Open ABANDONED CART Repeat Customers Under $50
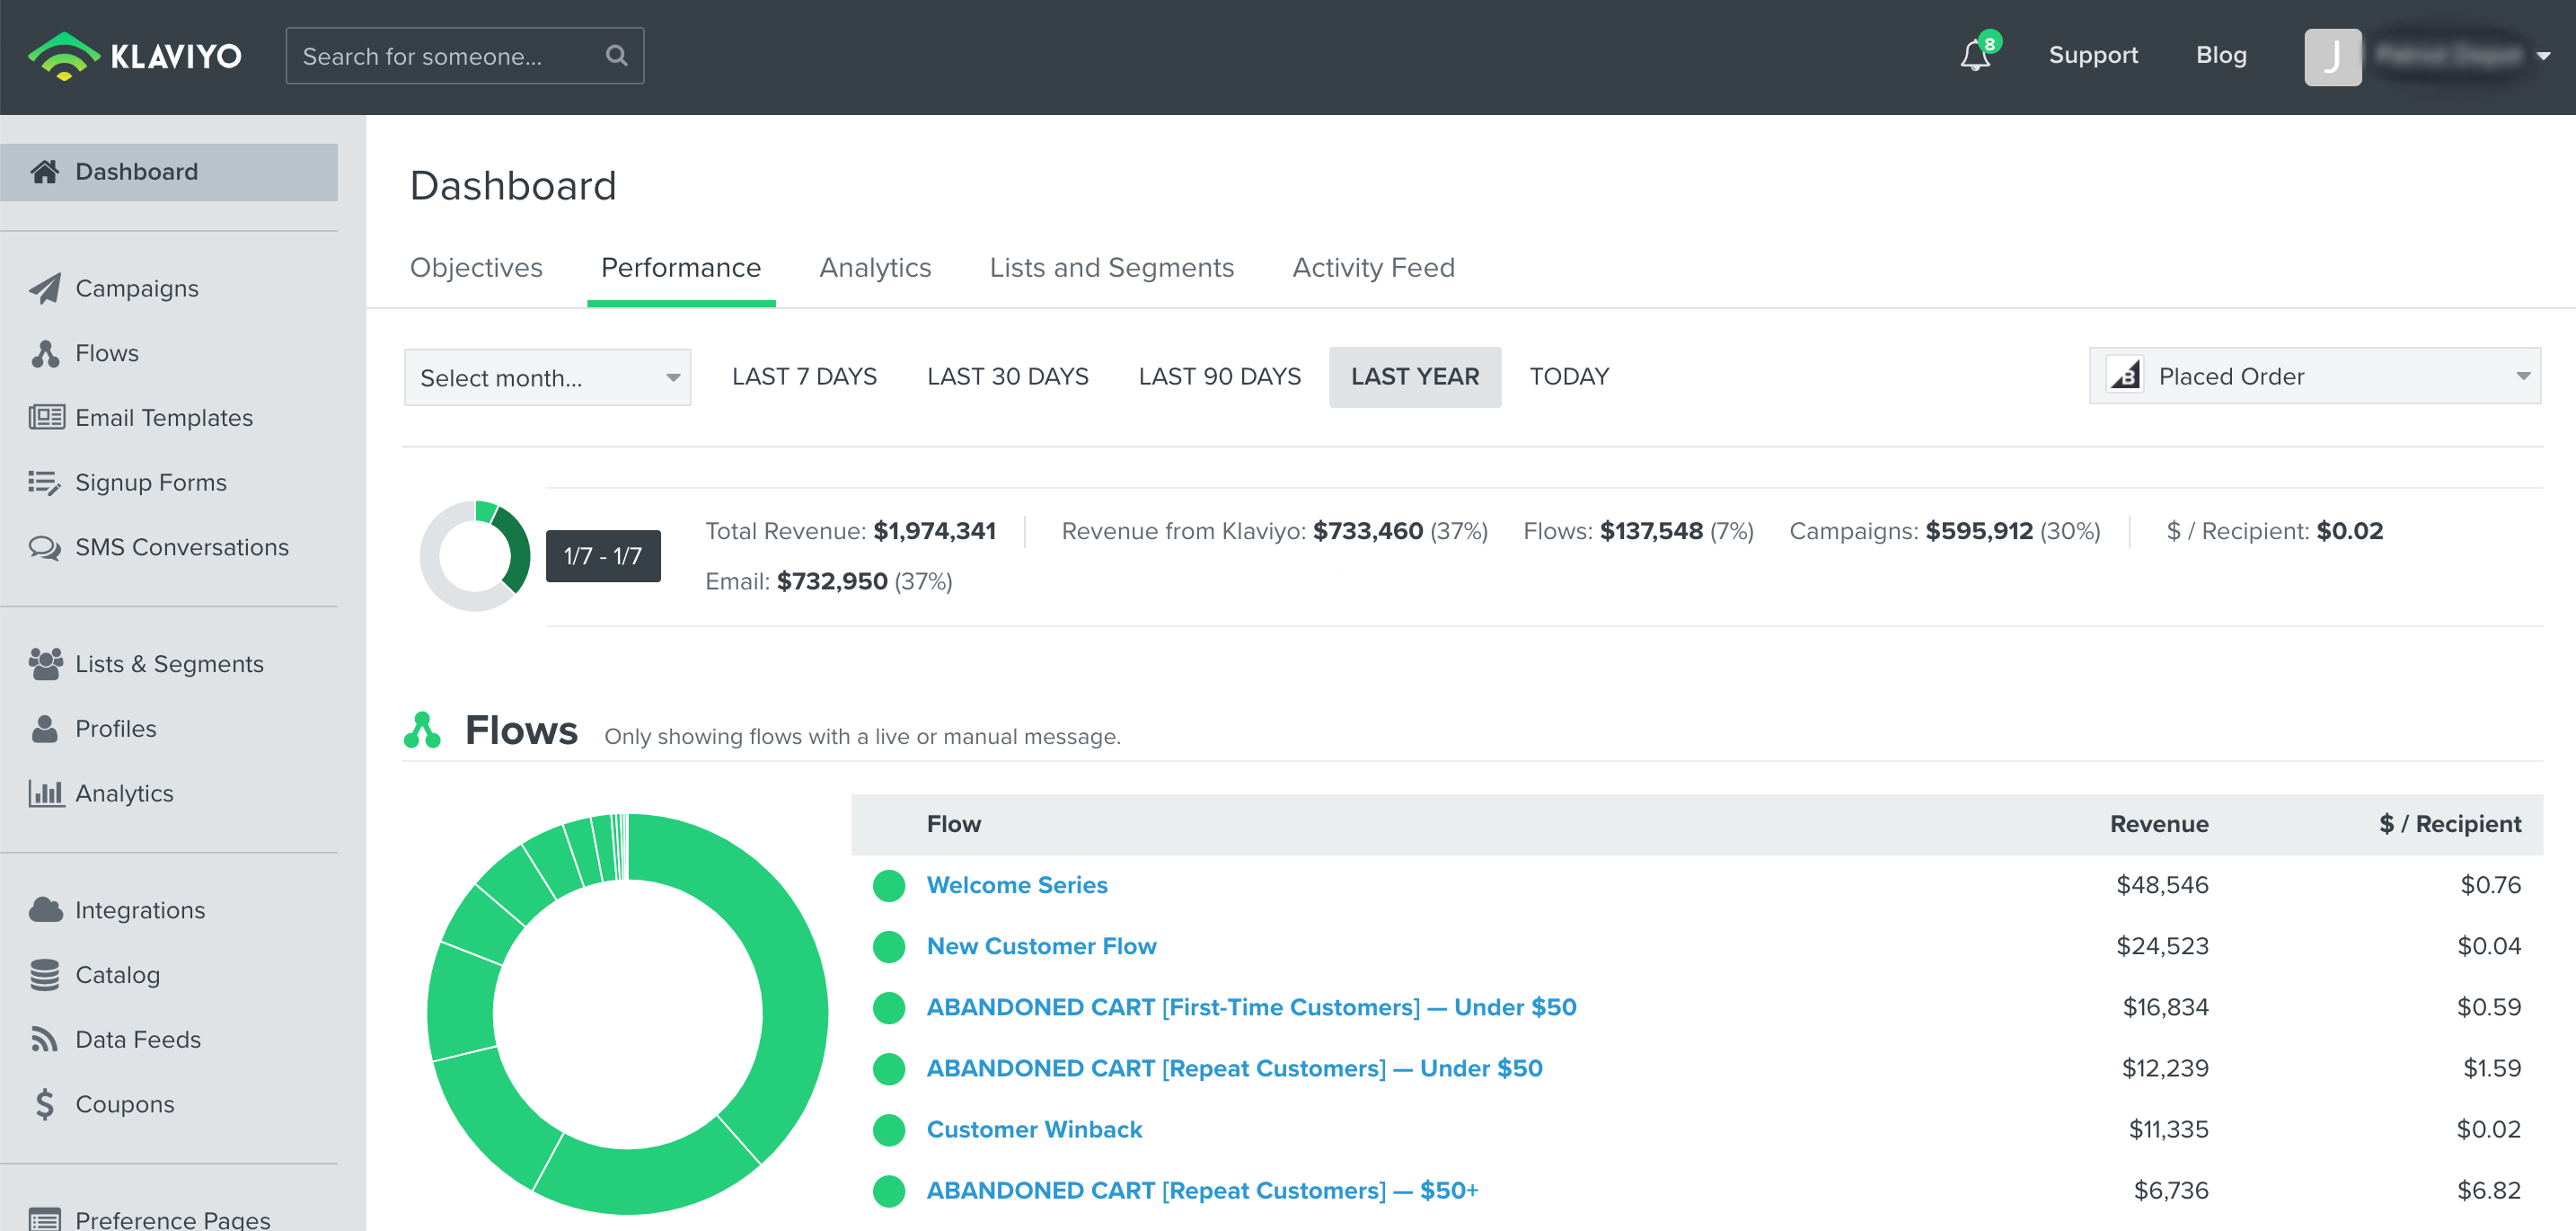The height and width of the screenshot is (1231, 2576). (1234, 1068)
